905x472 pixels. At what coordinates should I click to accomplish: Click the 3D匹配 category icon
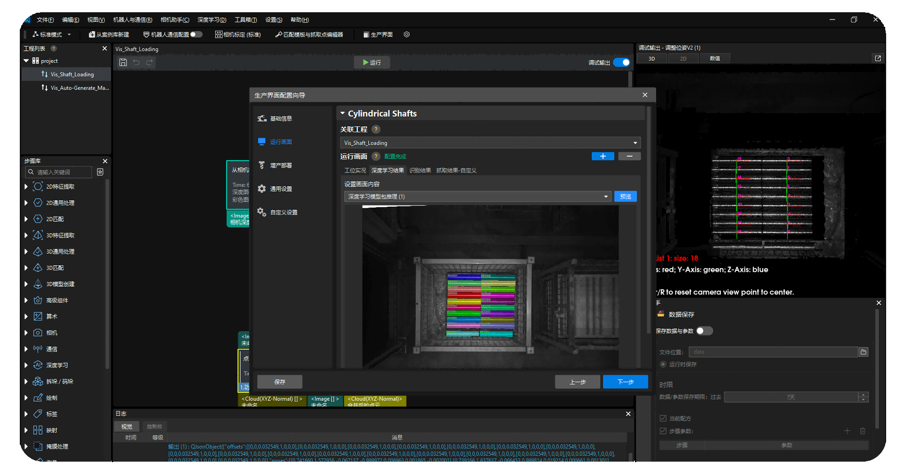(38, 268)
